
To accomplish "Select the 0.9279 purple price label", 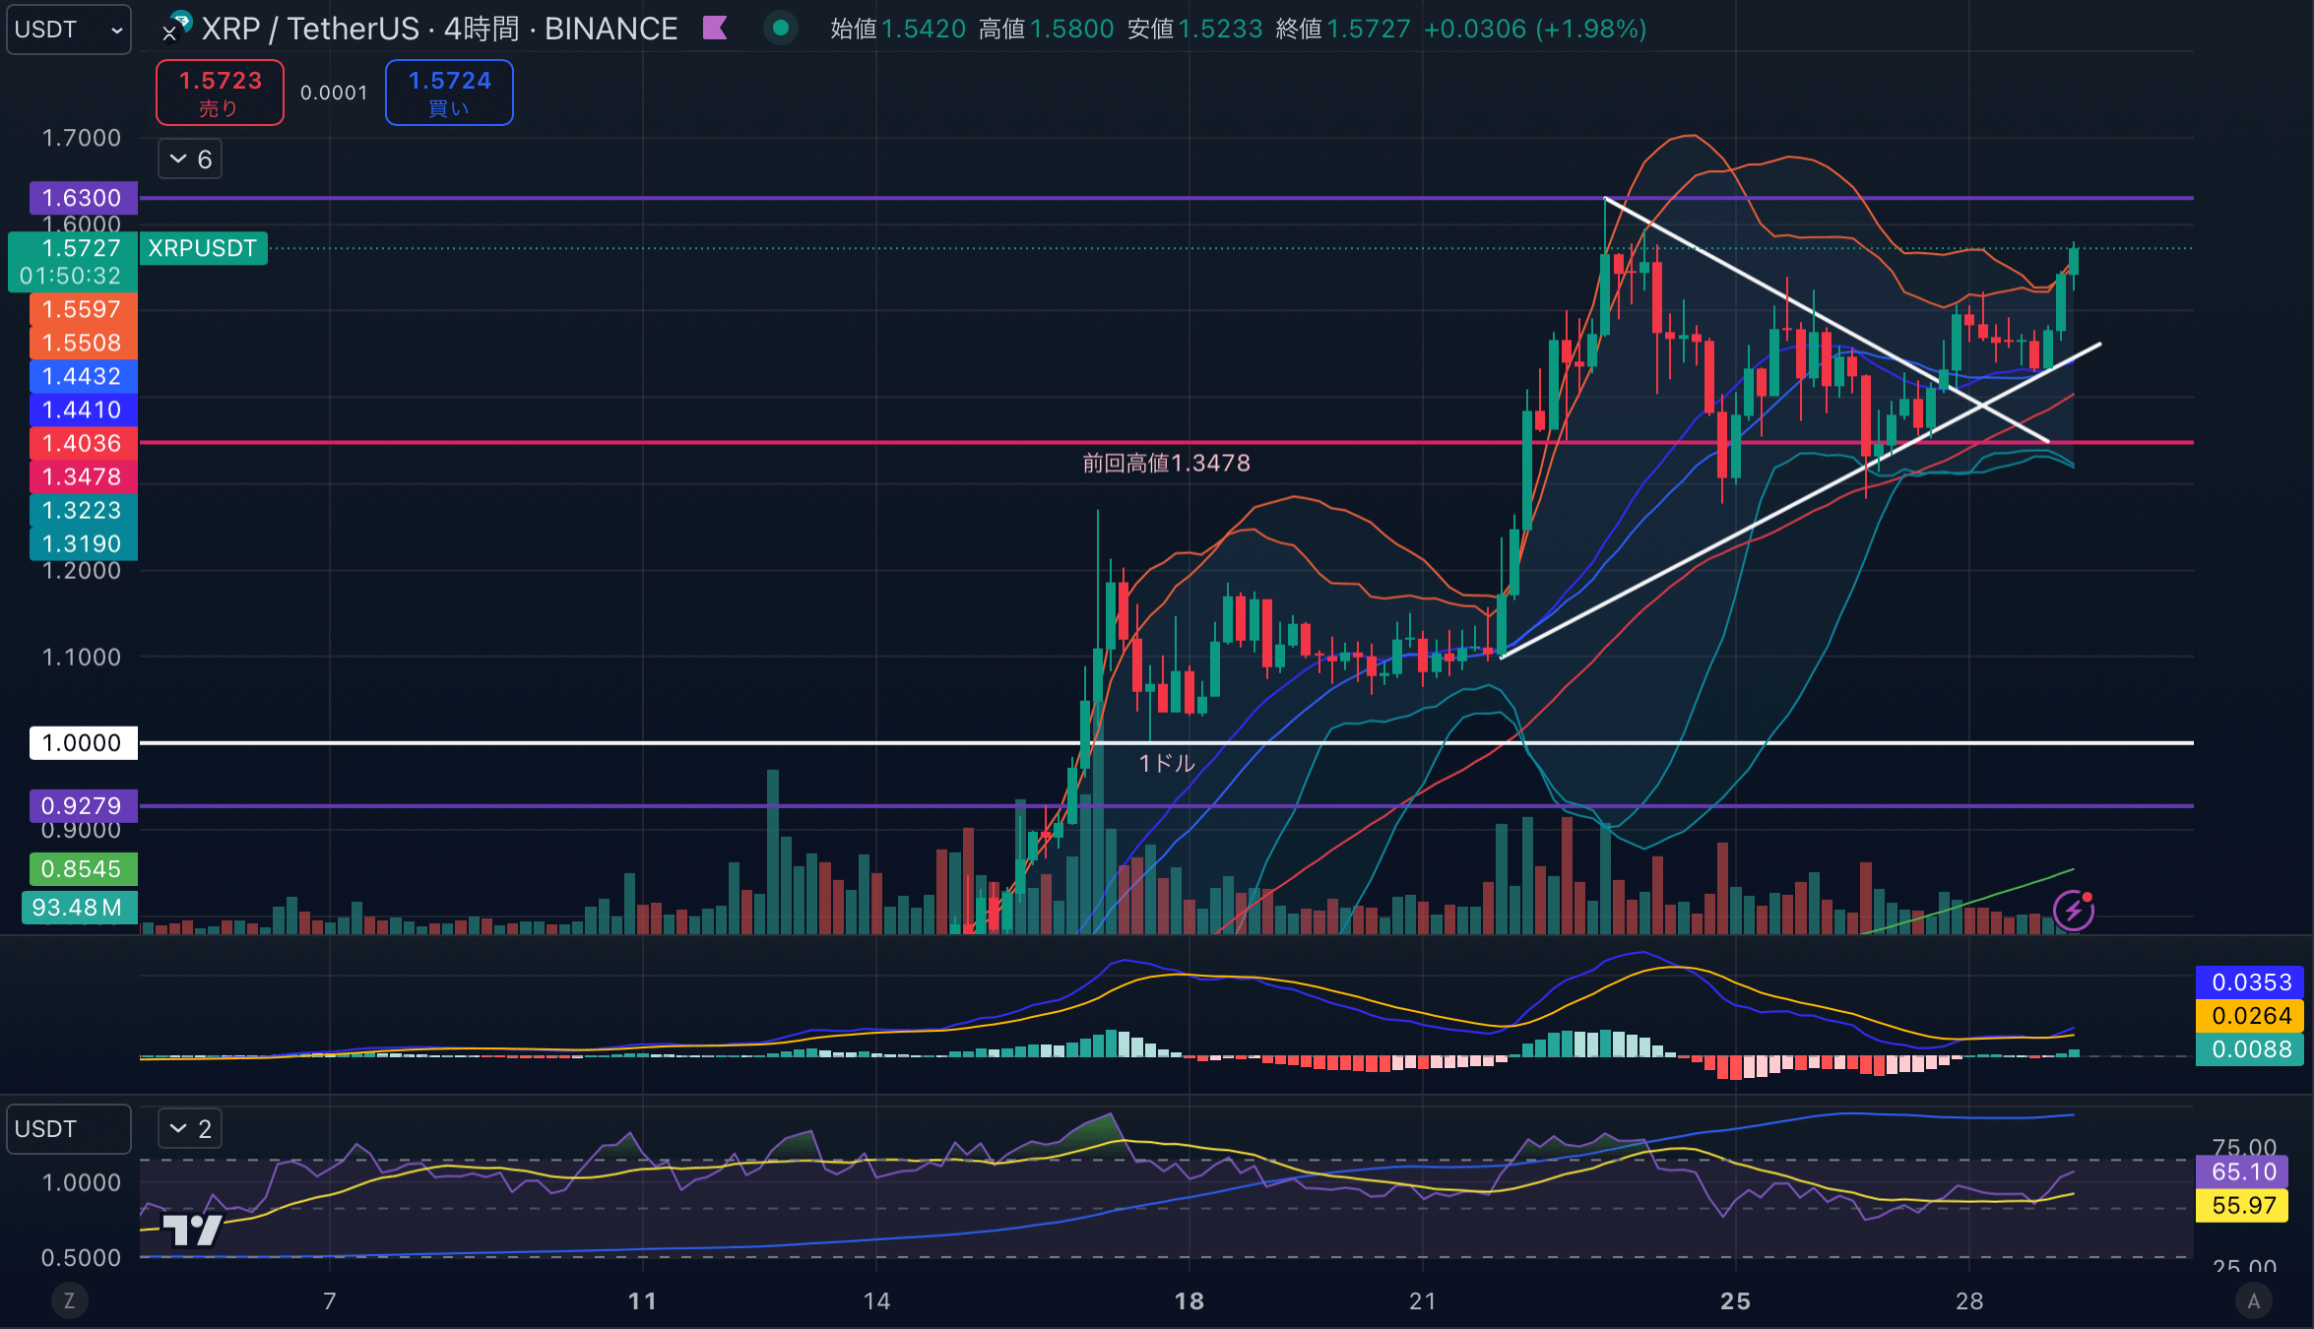I will point(83,806).
